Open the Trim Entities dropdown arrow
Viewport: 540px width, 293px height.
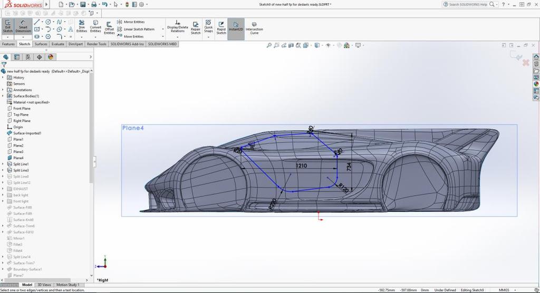tap(82, 37)
